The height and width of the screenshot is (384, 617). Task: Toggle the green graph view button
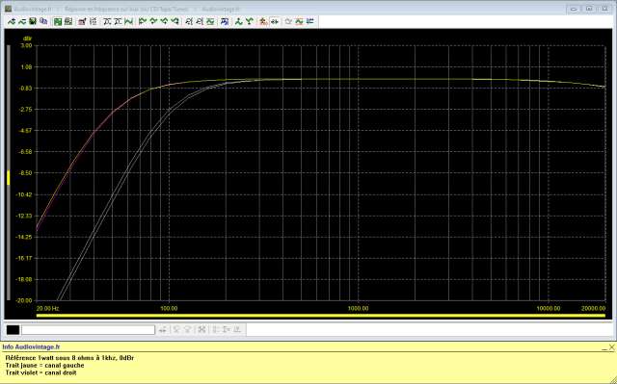click(58, 21)
